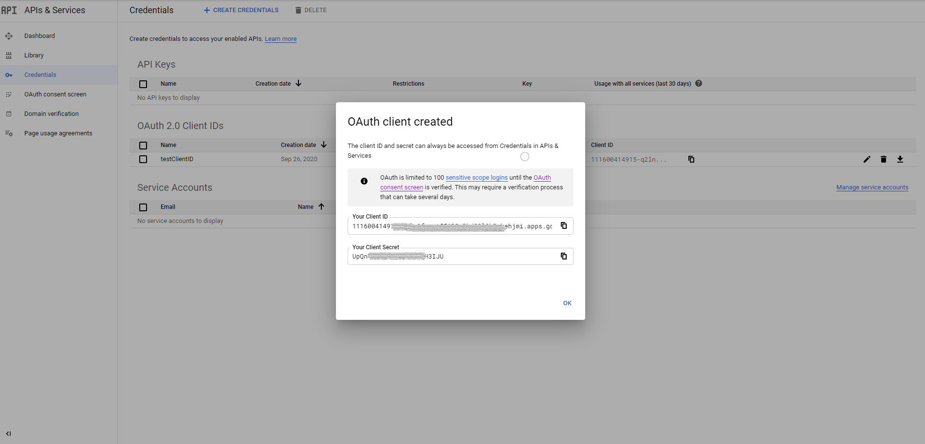Copy testClientID's client ID from table row

(691, 159)
